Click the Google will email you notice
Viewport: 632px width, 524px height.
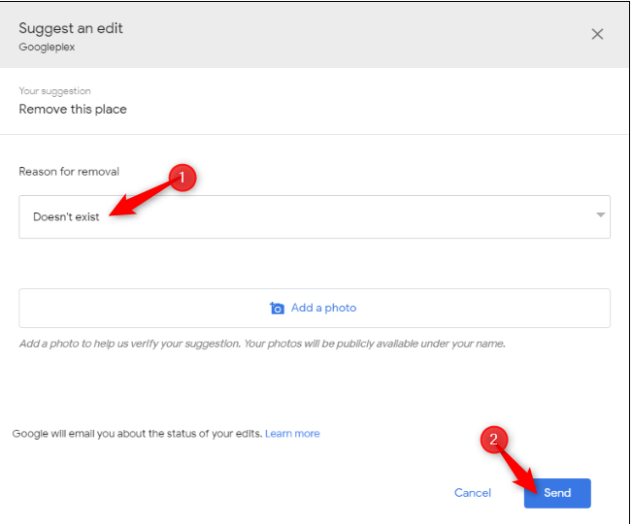pos(137,434)
